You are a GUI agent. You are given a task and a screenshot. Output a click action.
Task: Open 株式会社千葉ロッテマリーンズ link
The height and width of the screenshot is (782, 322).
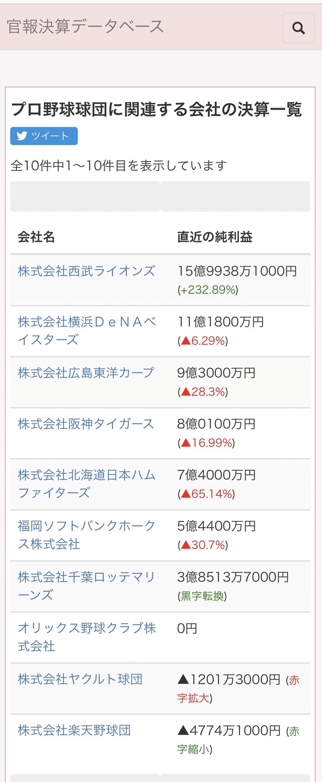(x=87, y=586)
